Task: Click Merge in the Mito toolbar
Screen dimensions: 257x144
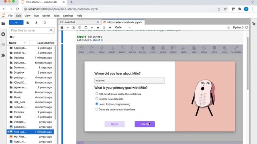Action: [x=163, y=50]
